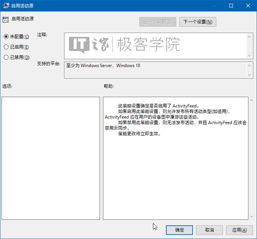Click the 注释: label

[x=42, y=35]
